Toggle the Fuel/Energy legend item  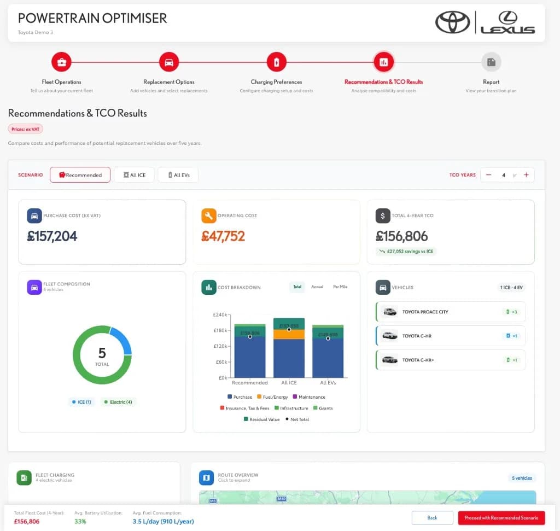[272, 397]
